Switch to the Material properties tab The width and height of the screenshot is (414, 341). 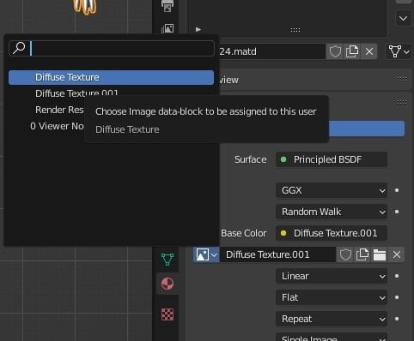[x=167, y=284]
